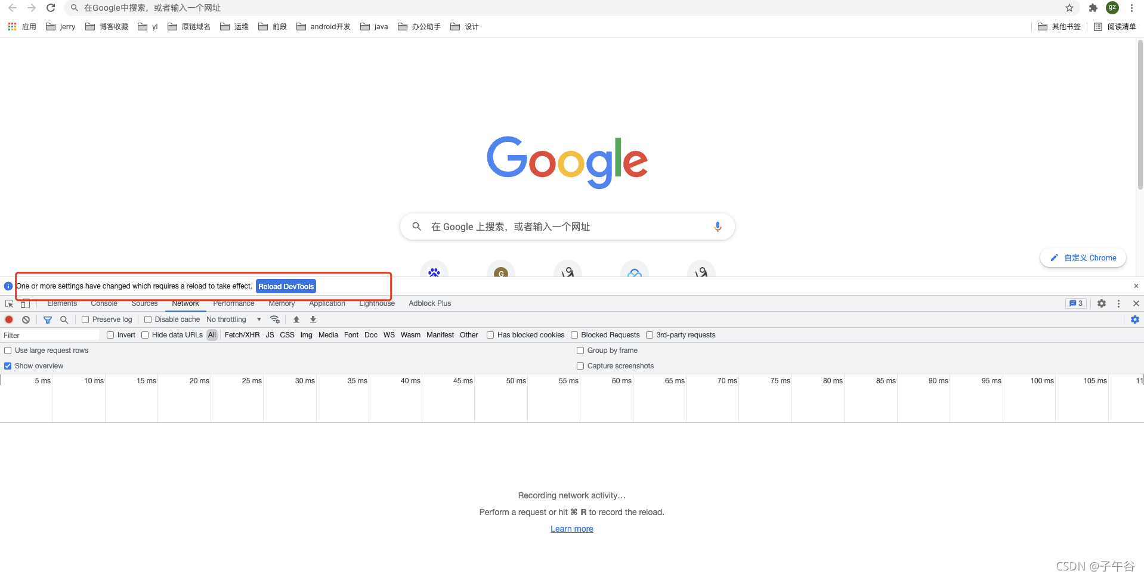Start voice search with microphone icon

pos(718,227)
